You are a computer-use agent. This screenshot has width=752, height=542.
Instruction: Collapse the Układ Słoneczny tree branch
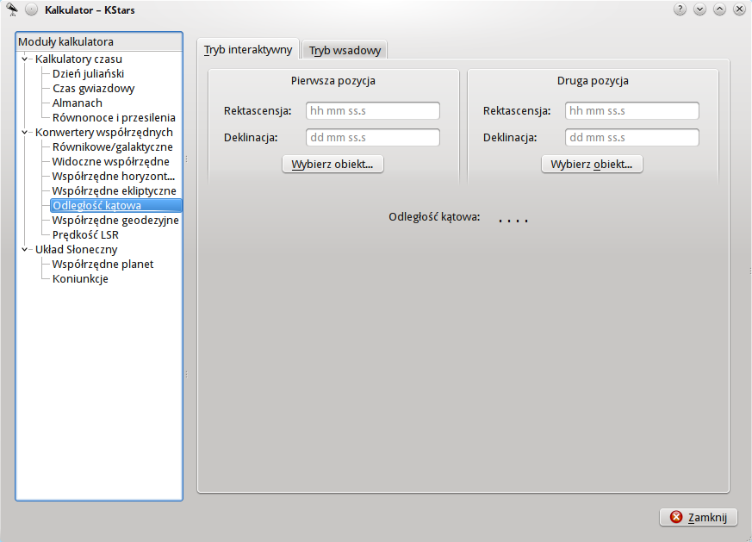(x=26, y=249)
